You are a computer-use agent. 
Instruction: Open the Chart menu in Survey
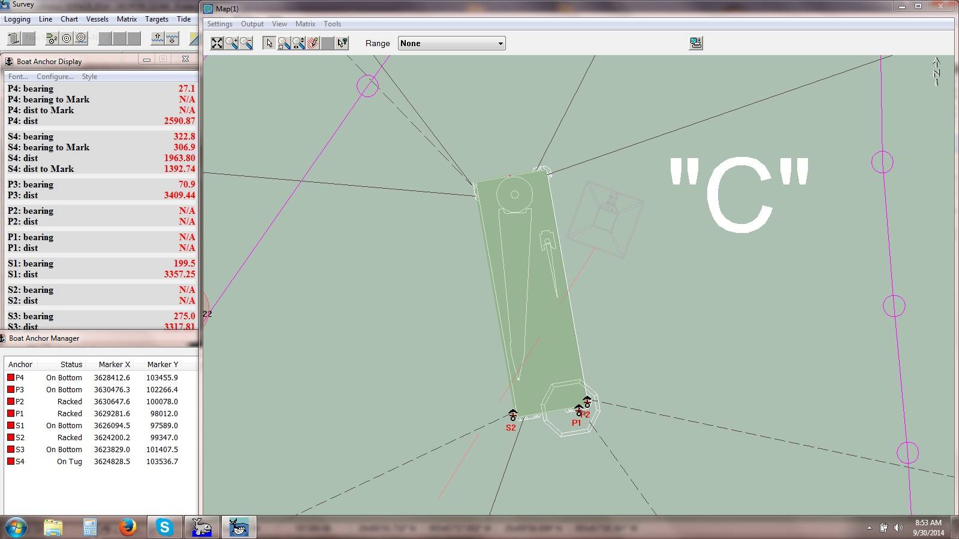coord(69,19)
